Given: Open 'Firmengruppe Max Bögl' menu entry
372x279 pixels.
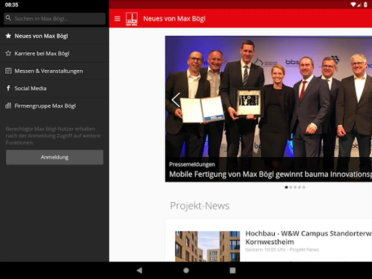Looking at the screenshot, I should click(x=55, y=106).
